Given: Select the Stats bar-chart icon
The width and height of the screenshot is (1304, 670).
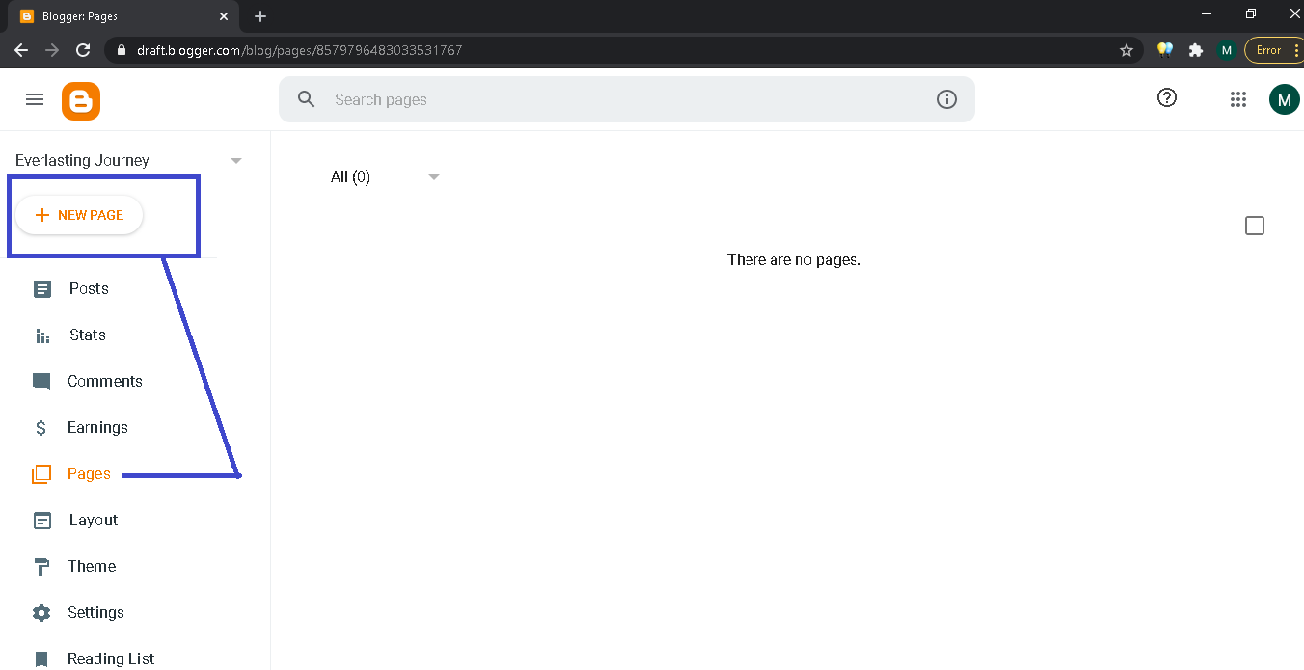Looking at the screenshot, I should pos(41,335).
